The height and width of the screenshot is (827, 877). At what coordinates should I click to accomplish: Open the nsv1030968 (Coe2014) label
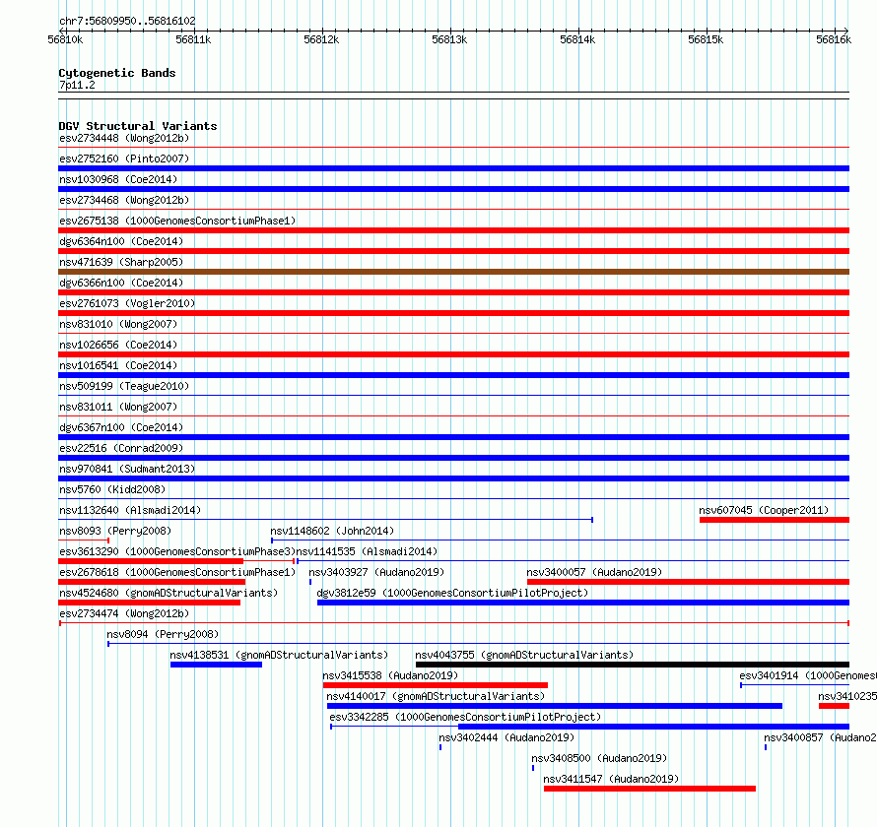(118, 179)
